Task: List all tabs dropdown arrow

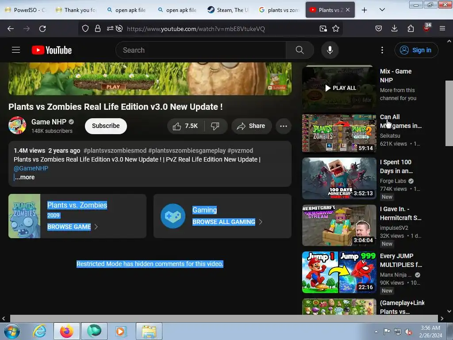Action: point(382,10)
